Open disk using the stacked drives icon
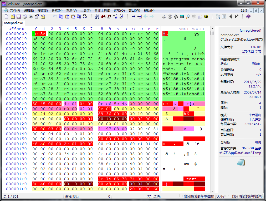 pos(170,17)
